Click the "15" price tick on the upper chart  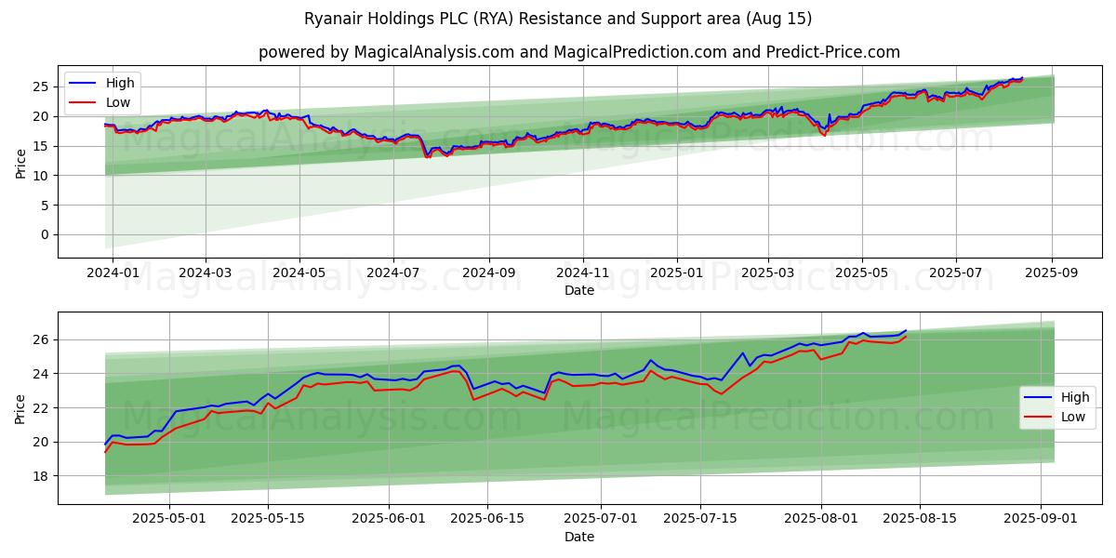42,146
